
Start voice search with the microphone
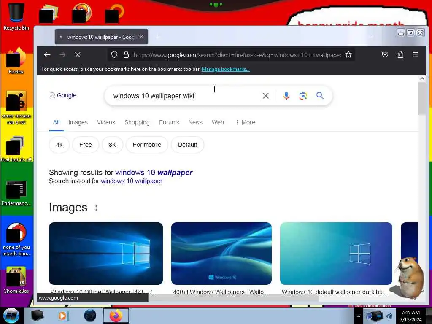pyautogui.click(x=286, y=96)
